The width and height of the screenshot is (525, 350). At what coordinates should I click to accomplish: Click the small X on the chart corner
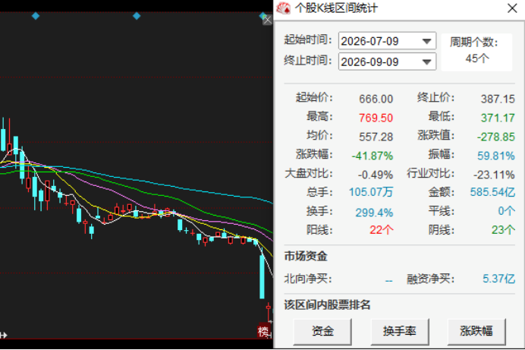(267, 20)
